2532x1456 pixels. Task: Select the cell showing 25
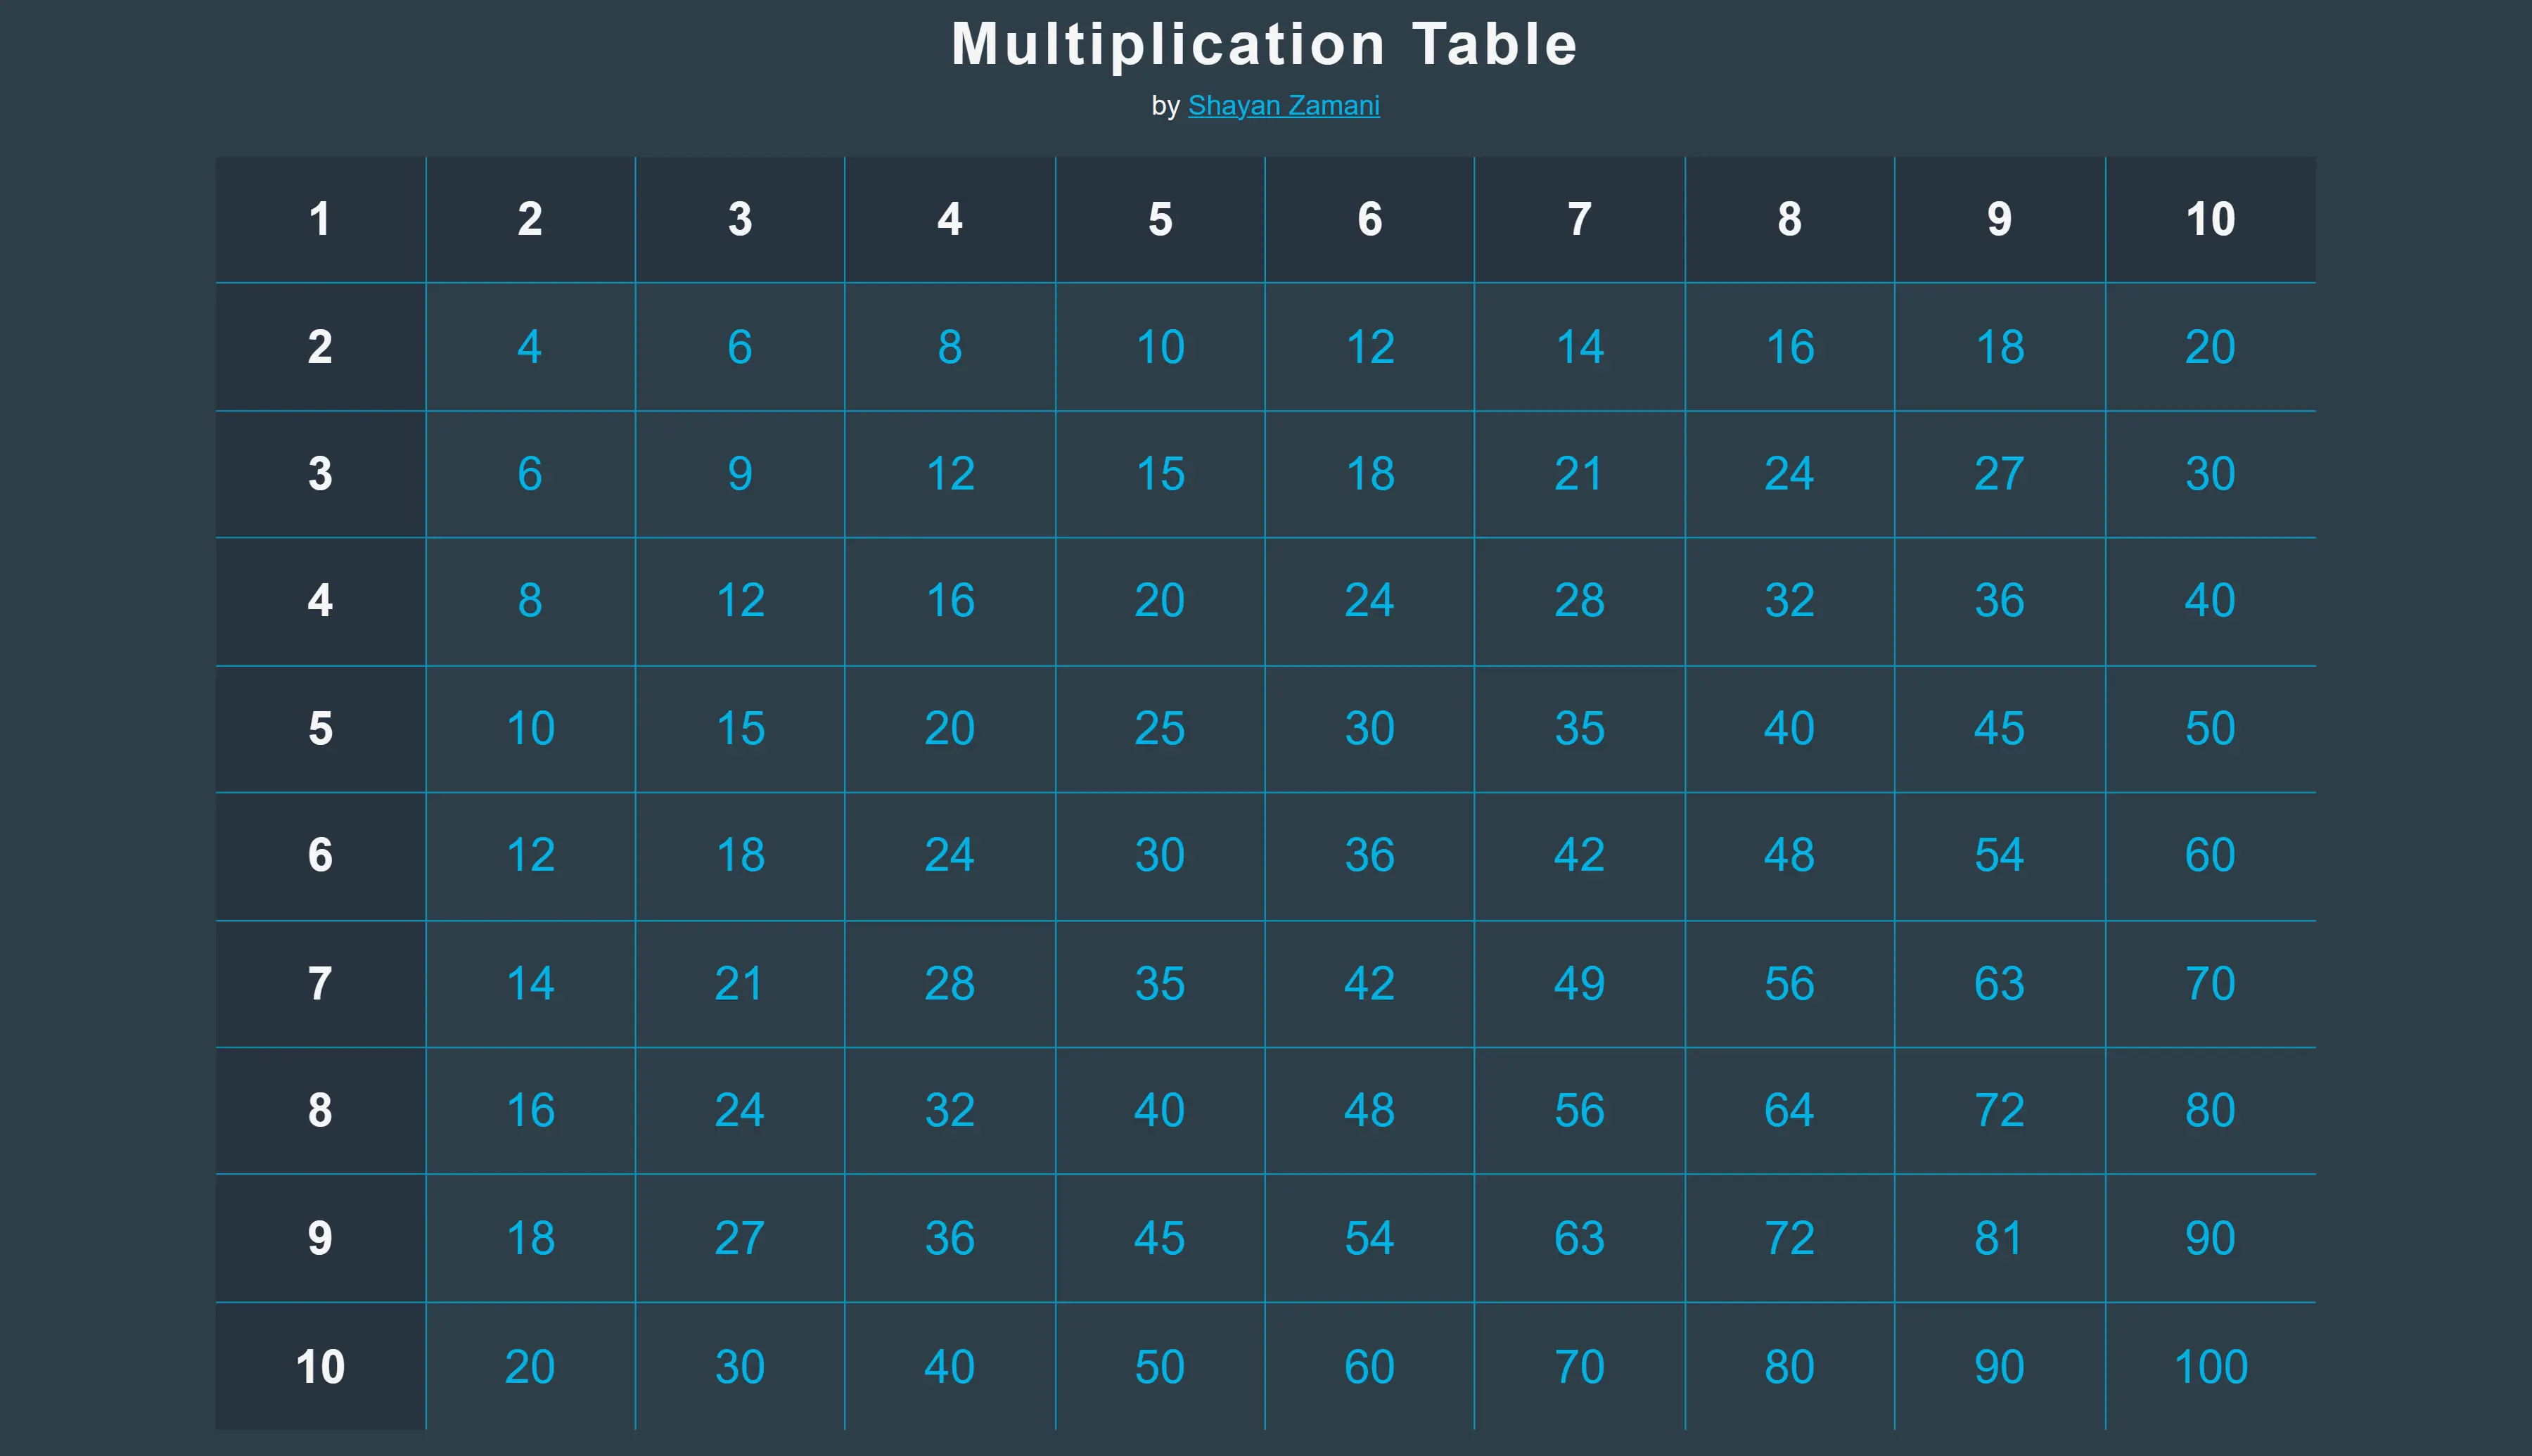(1160, 729)
